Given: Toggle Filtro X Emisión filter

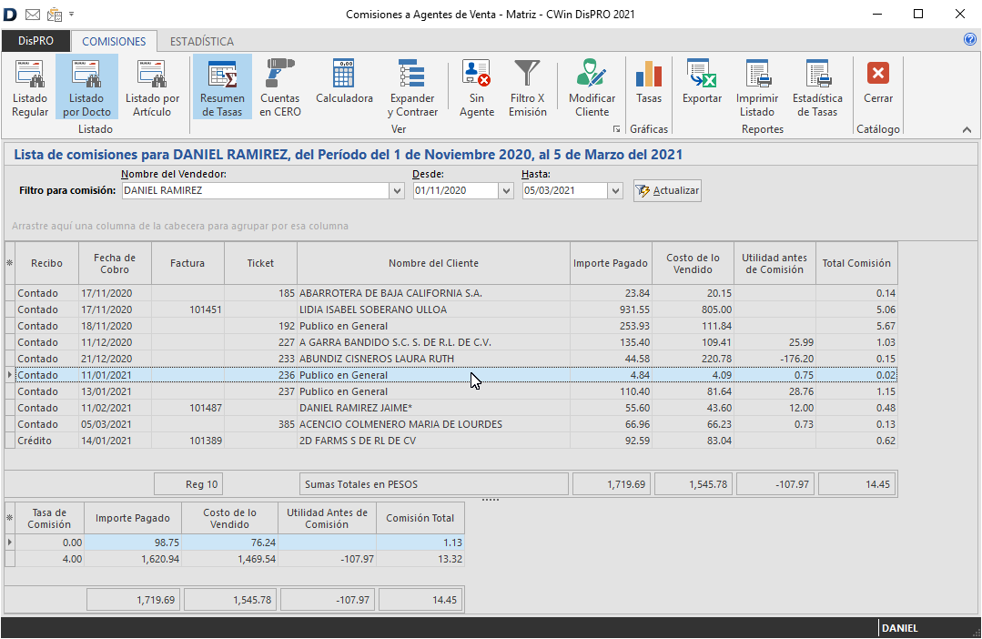Looking at the screenshot, I should point(528,86).
